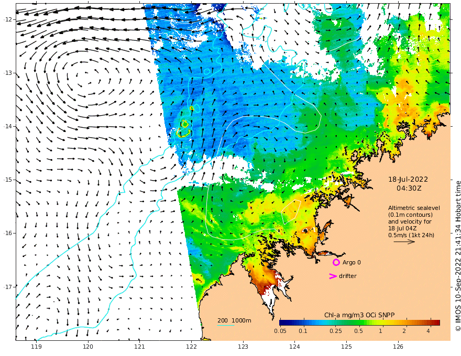Click the 'Chl-a mg/m3 OCi SNPP' colorbar title
The height and width of the screenshot is (356, 461).
pos(359,315)
